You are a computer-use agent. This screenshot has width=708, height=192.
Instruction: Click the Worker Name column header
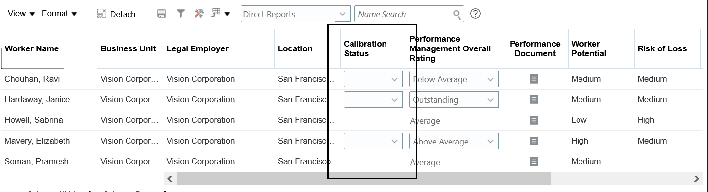(x=32, y=48)
